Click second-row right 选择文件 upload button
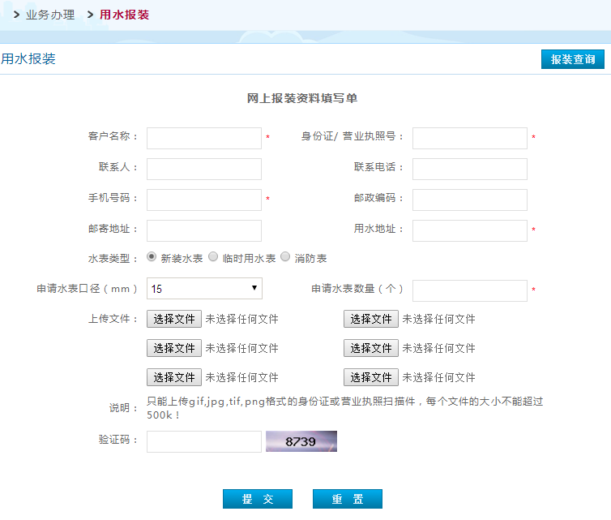The width and height of the screenshot is (611, 520). [x=371, y=348]
